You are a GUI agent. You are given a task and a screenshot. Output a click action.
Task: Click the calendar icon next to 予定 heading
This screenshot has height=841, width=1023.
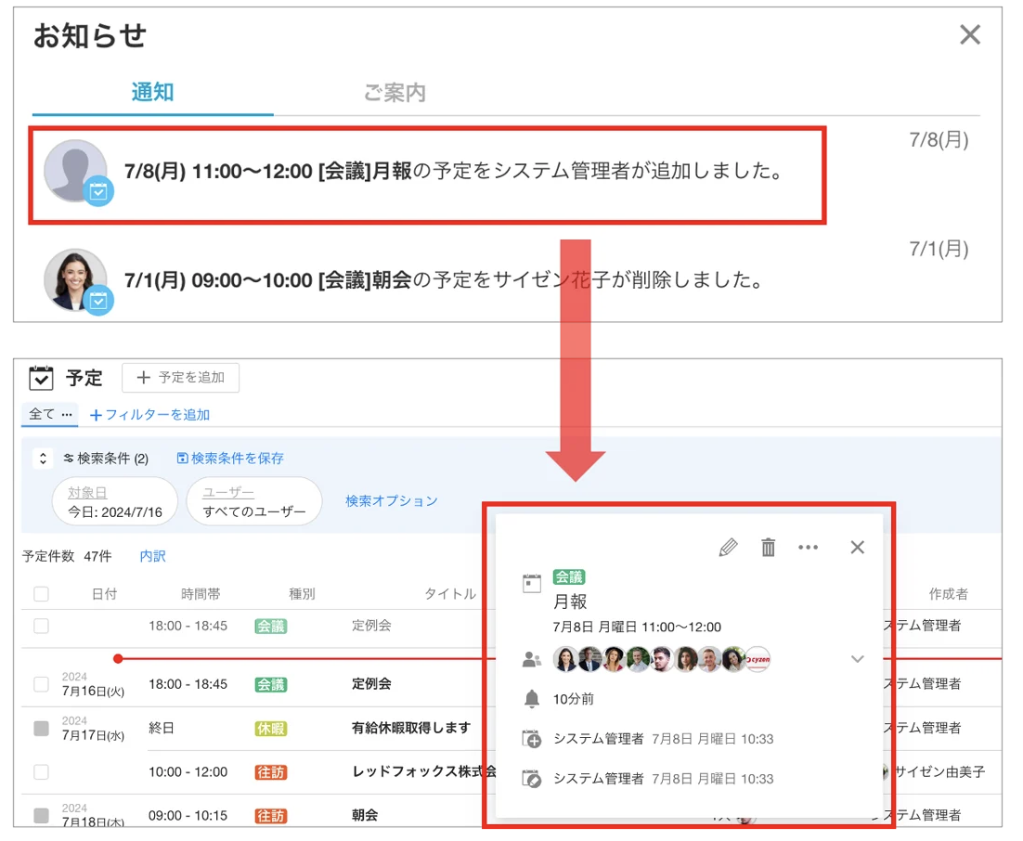[41, 378]
